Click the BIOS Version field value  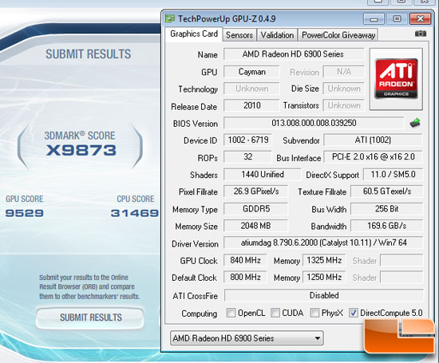(314, 123)
